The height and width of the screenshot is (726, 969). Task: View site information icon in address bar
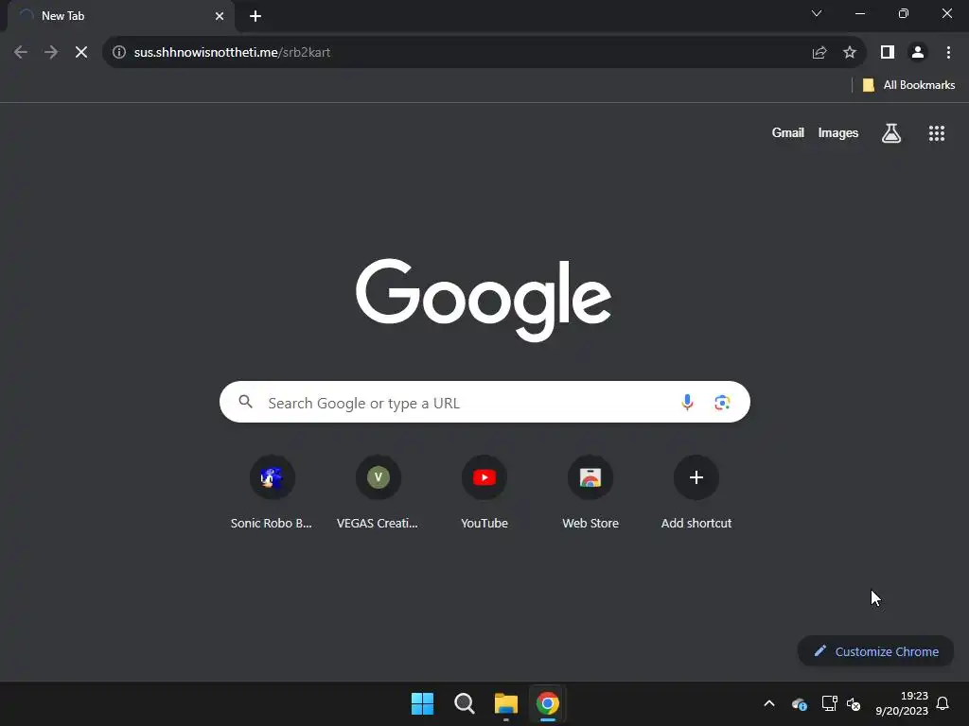tap(119, 53)
